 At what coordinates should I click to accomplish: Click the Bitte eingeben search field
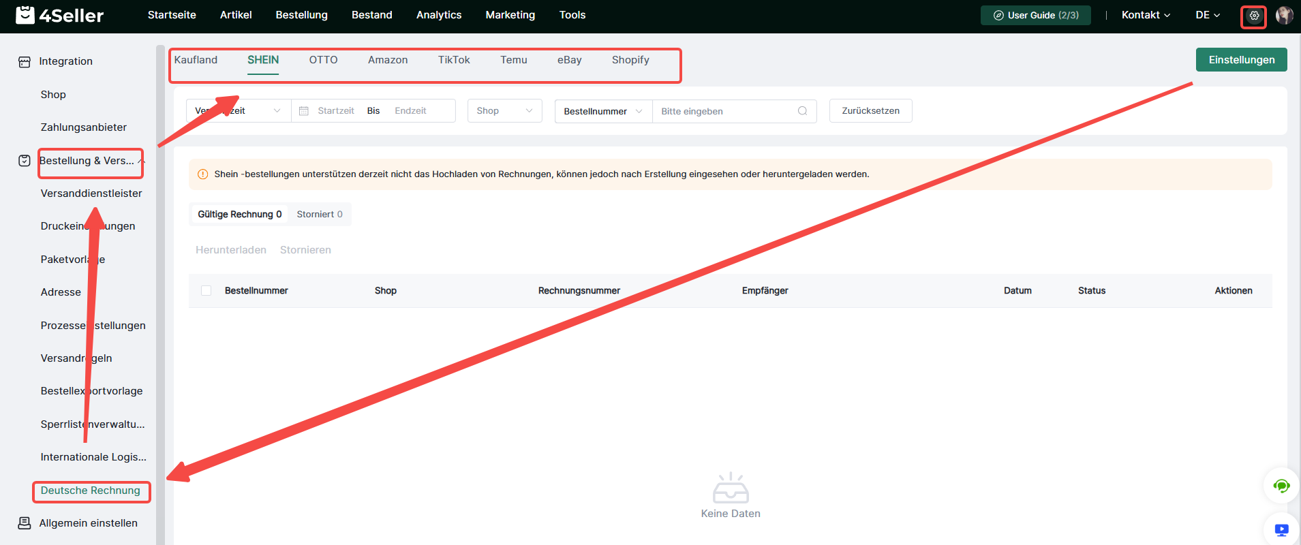[x=725, y=111]
